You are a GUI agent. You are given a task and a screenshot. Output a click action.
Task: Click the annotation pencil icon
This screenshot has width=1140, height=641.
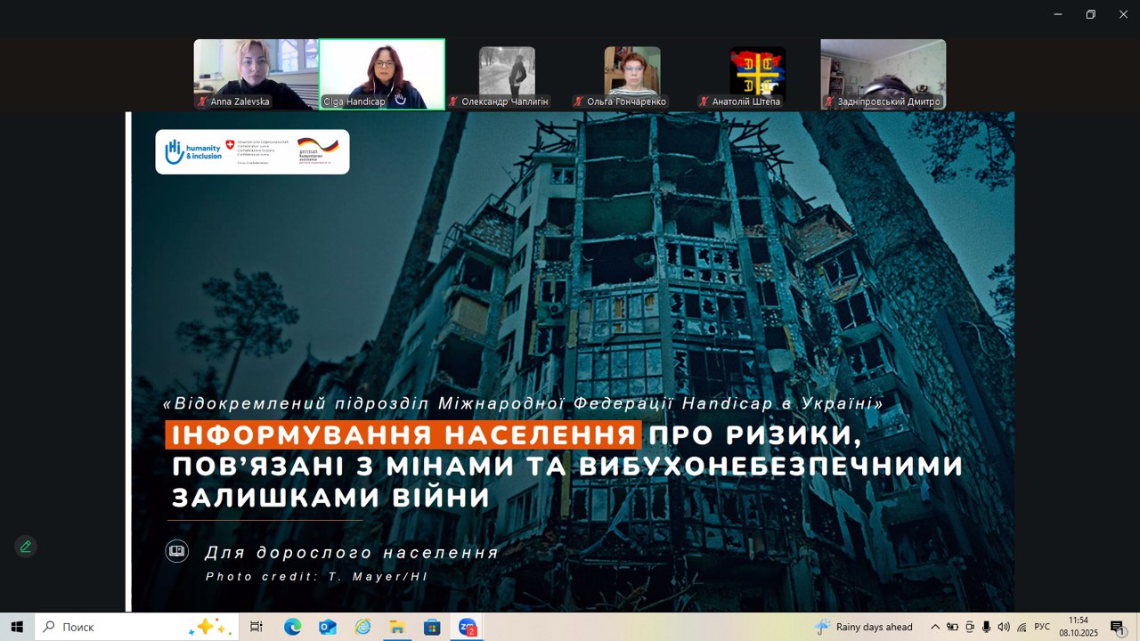click(x=25, y=547)
